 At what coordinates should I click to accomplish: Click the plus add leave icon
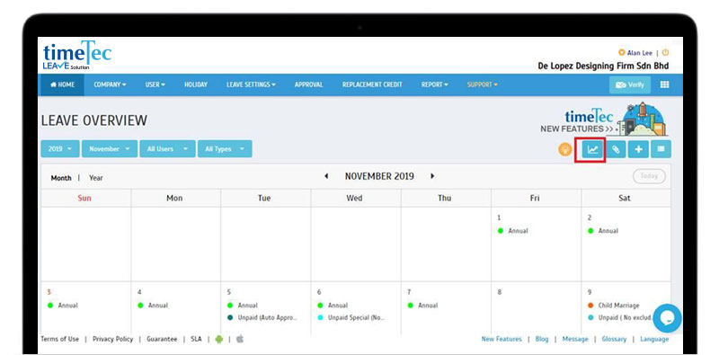[x=638, y=149]
